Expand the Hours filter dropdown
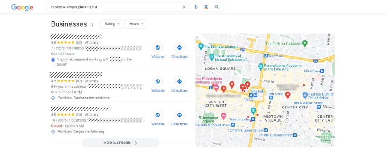386x152 pixels. (x=136, y=24)
